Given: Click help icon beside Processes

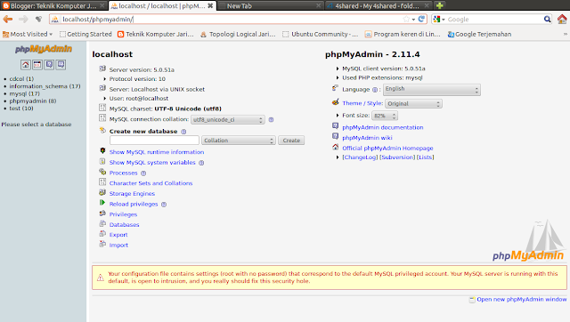Looking at the screenshot, I should tap(143, 173).
